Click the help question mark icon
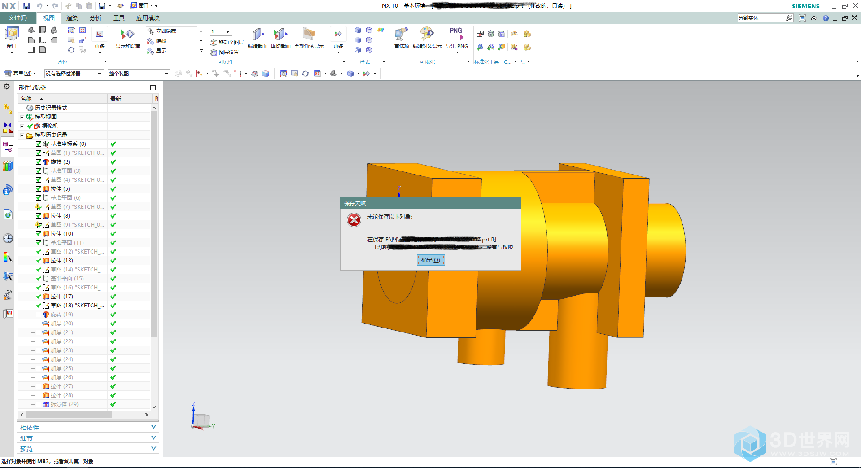 pyautogui.click(x=826, y=18)
